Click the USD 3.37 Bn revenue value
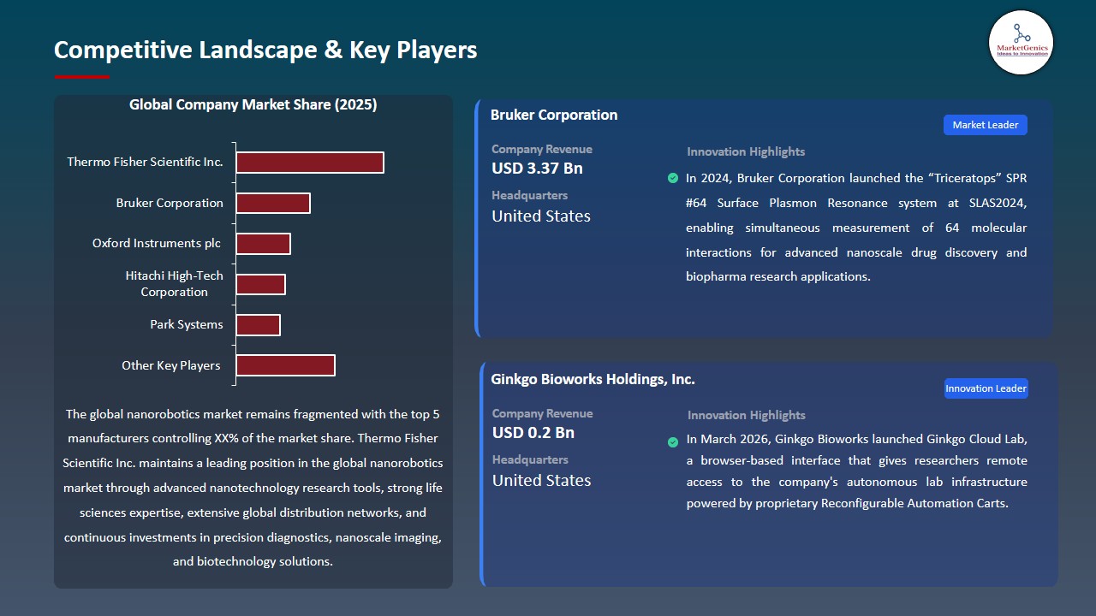 click(537, 169)
